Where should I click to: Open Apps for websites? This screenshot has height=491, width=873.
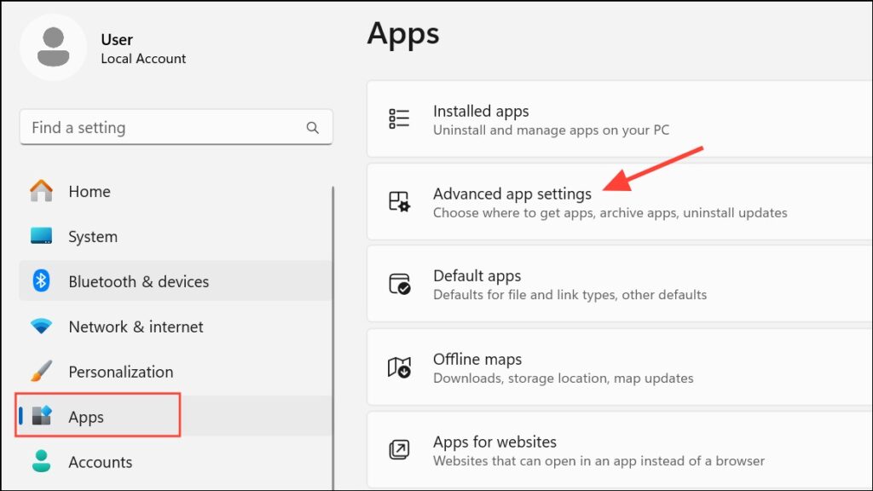(620, 450)
